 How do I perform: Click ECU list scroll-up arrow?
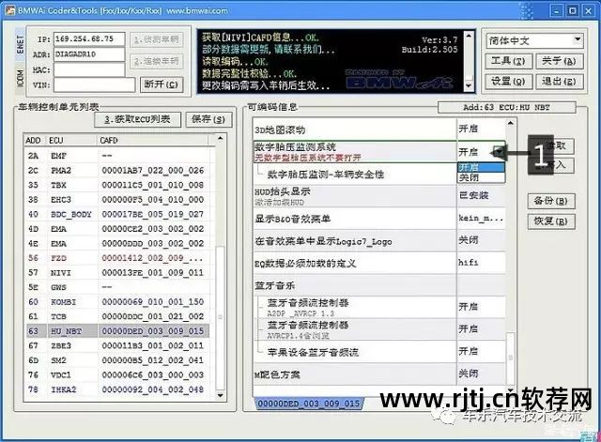pyautogui.click(x=220, y=139)
